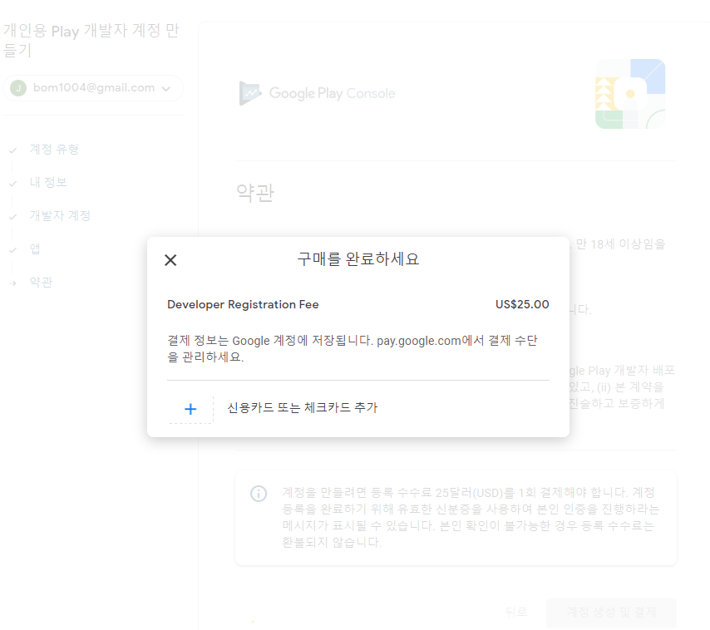Click the US$25.00 price text
This screenshot has width=710, height=630.
522,304
